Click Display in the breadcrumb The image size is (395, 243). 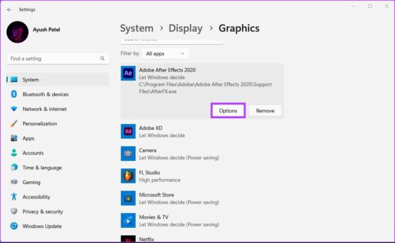186,28
